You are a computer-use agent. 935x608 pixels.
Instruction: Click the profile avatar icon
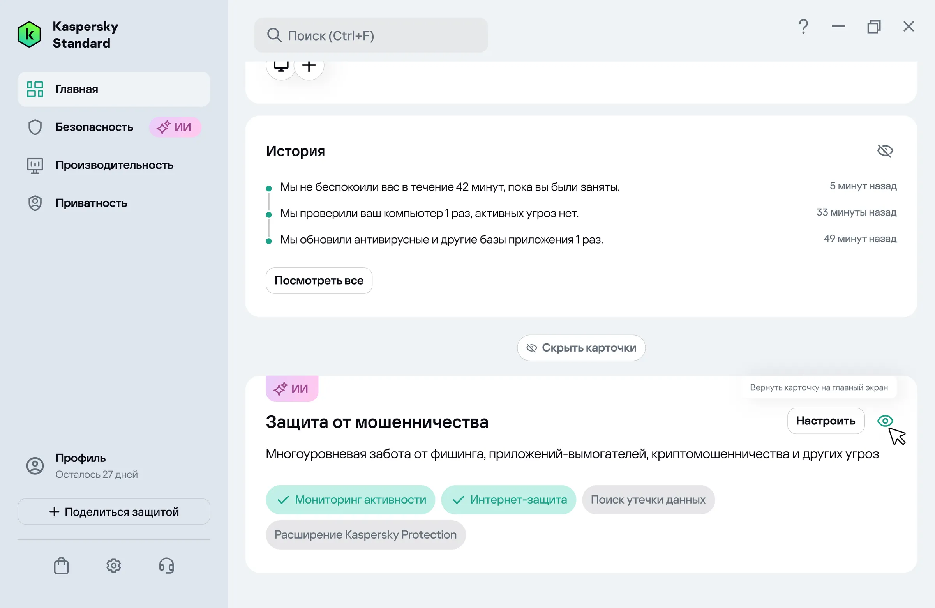click(35, 466)
